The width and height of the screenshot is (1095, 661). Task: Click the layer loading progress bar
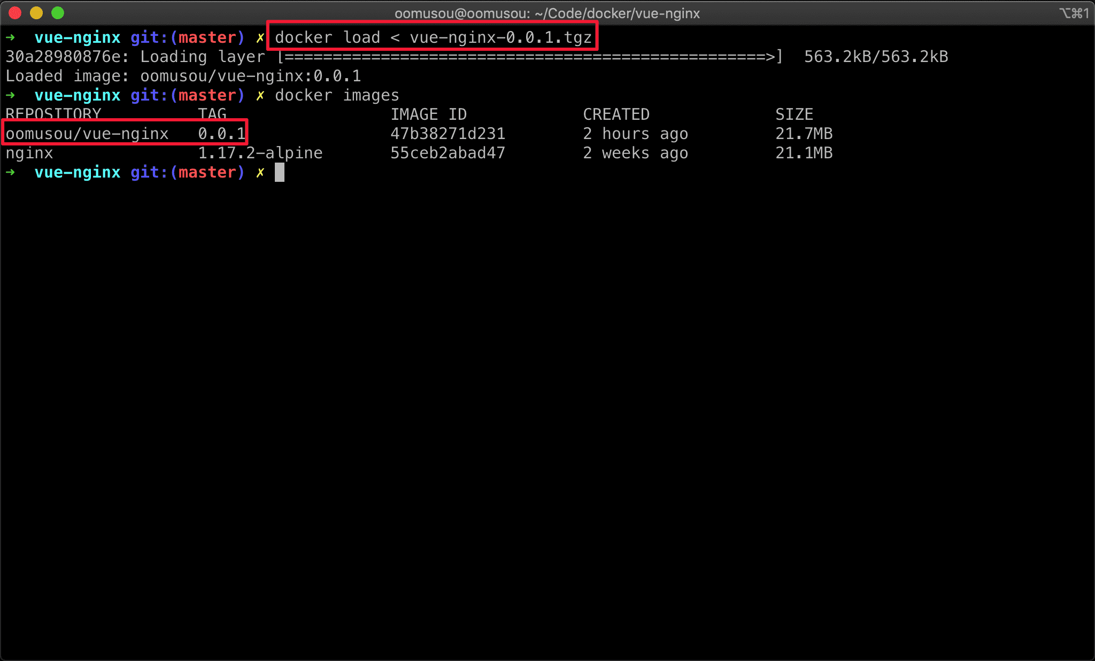click(529, 57)
